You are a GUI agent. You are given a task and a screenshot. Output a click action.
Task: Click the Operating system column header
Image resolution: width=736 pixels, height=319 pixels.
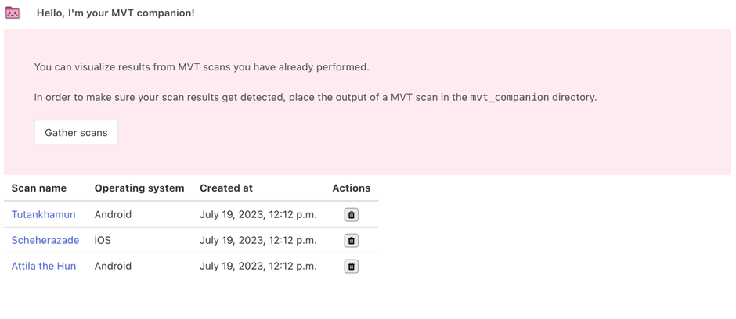[x=139, y=188]
